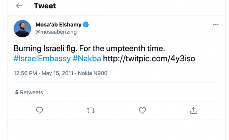Click the 12:56 PM timestamp
229x140 pixels.
25,73
